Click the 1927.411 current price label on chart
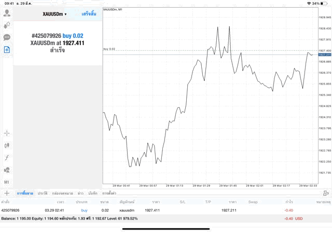Viewport: 332px width, 232px height. (324, 54)
